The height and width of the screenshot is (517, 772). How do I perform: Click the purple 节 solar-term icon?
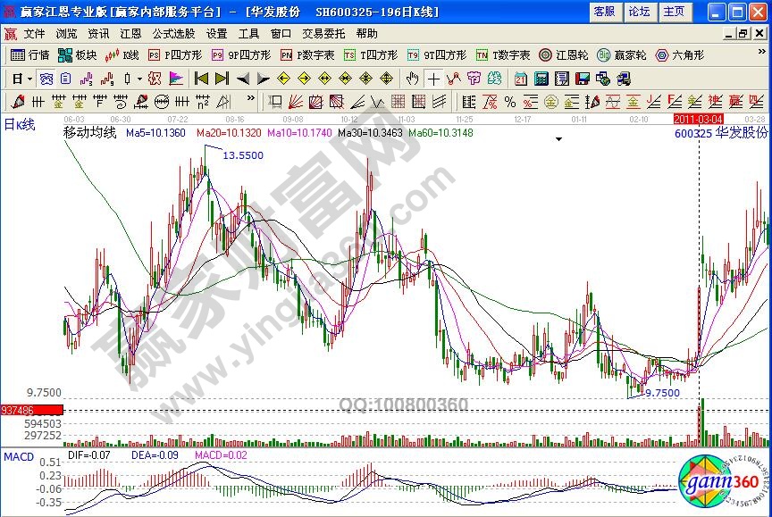tap(474, 79)
